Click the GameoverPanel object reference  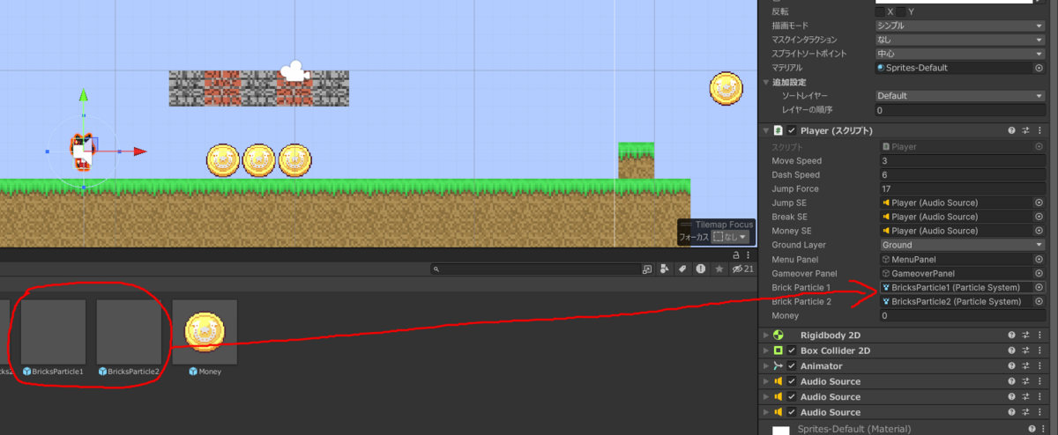[957, 273]
